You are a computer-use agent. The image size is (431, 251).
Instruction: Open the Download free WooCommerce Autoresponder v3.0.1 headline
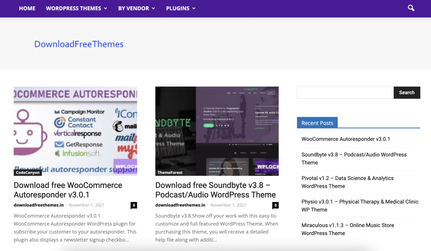pyautogui.click(x=68, y=190)
